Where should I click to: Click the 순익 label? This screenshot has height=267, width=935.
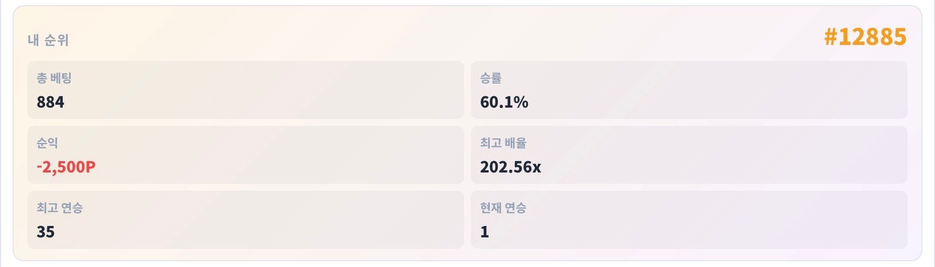[x=47, y=143]
